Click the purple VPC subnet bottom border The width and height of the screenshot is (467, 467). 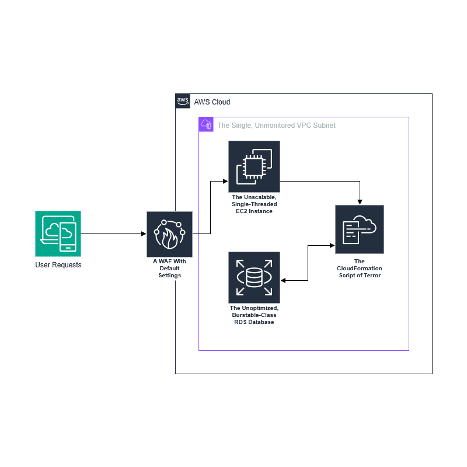coord(304,350)
